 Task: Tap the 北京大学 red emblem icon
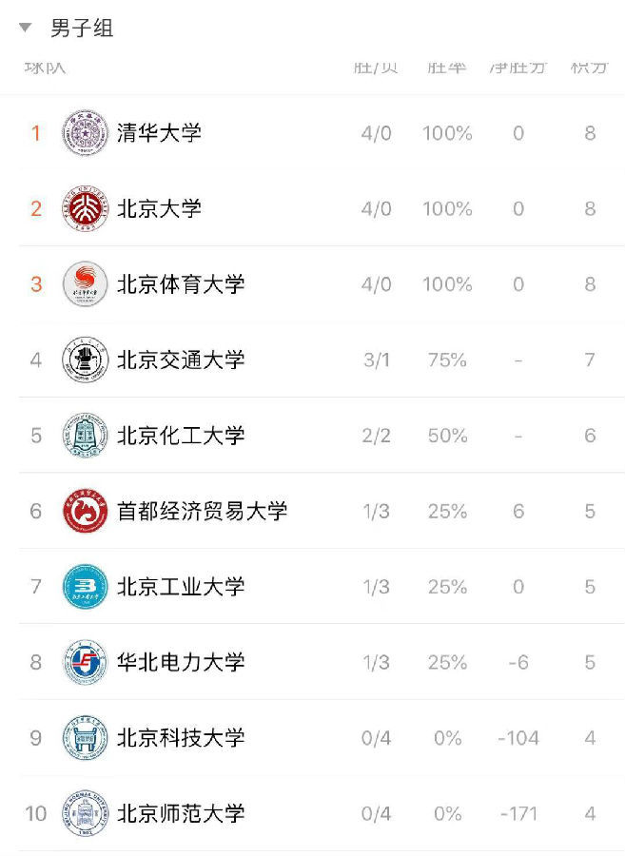point(85,208)
